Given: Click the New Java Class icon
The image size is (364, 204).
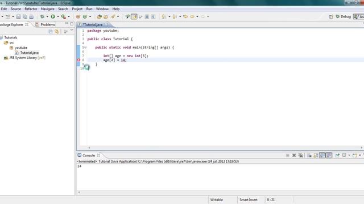Looking at the screenshot, I should 85,16.
